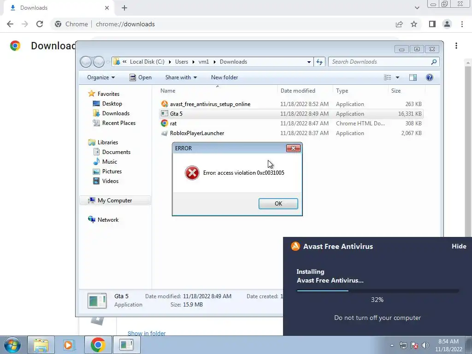Open Libraries in the navigation pane
The width and height of the screenshot is (472, 354).
pyautogui.click(x=107, y=142)
